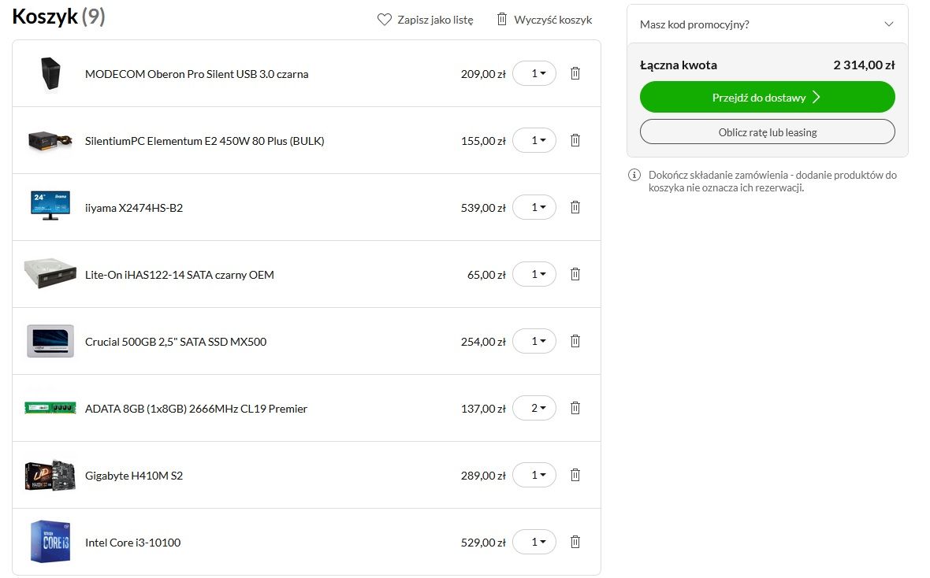Click Wyczyść koszyk to empty cart
Screen dimensions: 930x578
[545, 20]
